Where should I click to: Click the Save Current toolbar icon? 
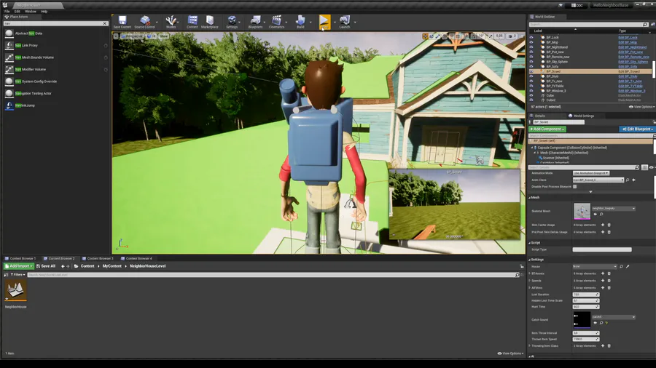pyautogui.click(x=122, y=22)
